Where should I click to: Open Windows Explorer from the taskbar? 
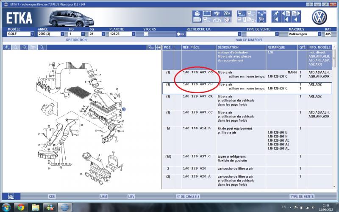click(x=36, y=207)
